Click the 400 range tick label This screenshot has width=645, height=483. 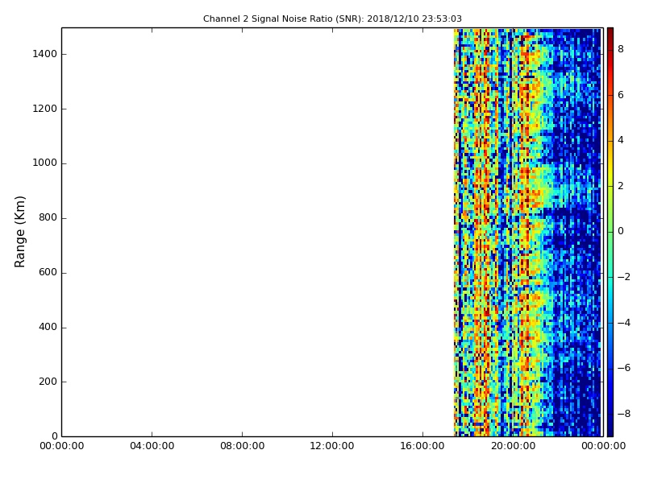(x=48, y=327)
